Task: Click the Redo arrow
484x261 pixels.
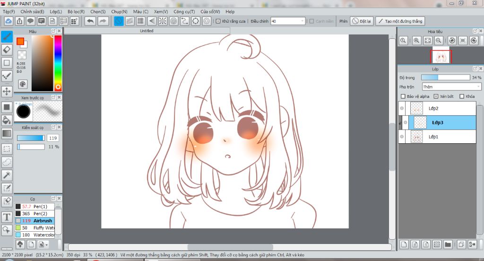Action: [x=103, y=21]
